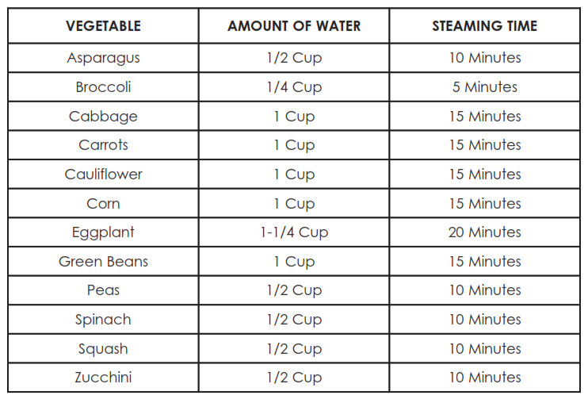This screenshot has height=399, width=588.
Task: Click the Spinach vegetable cell
Action: (104, 320)
